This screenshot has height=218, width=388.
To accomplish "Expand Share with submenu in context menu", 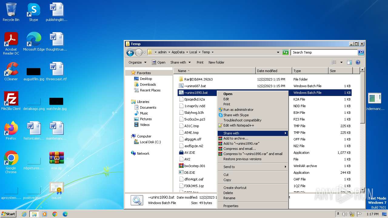I will (x=253, y=133).
